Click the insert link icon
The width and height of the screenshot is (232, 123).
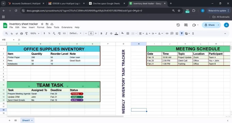click(x=167, y=34)
